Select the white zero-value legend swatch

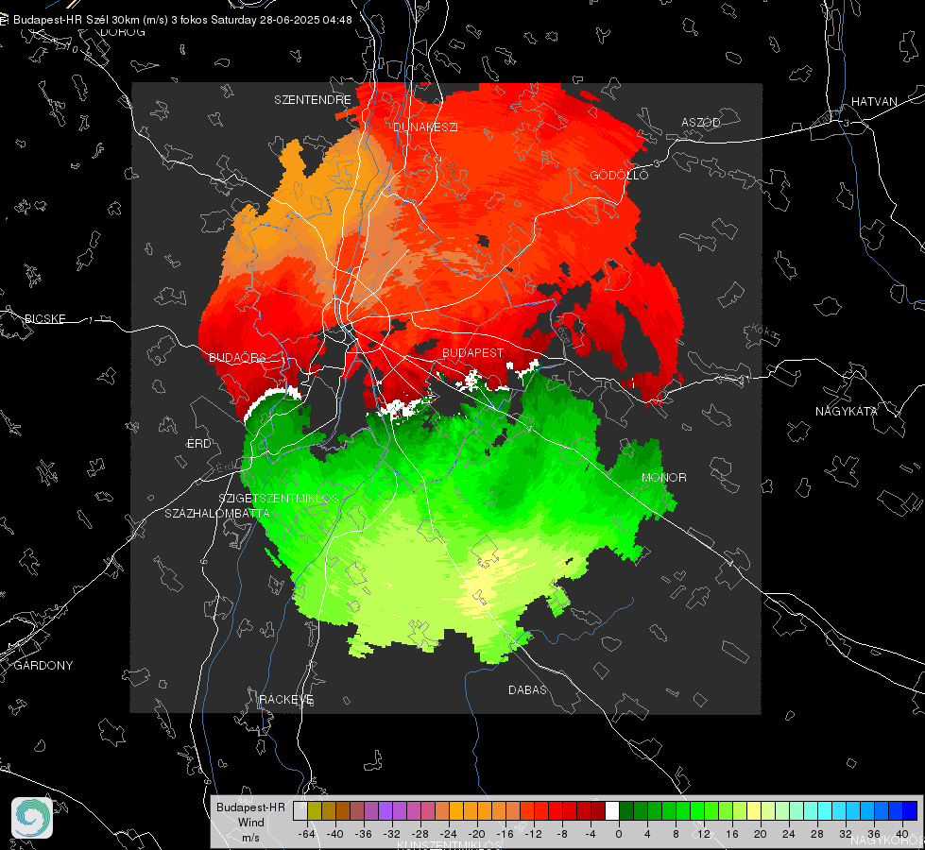[x=612, y=811]
